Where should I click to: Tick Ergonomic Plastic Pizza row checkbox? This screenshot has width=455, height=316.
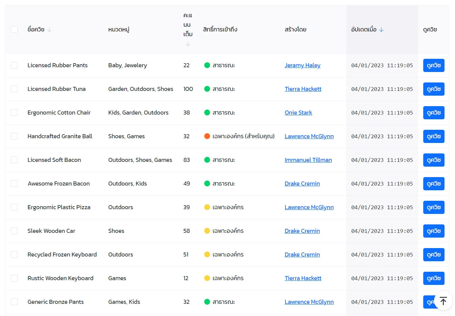[14, 207]
